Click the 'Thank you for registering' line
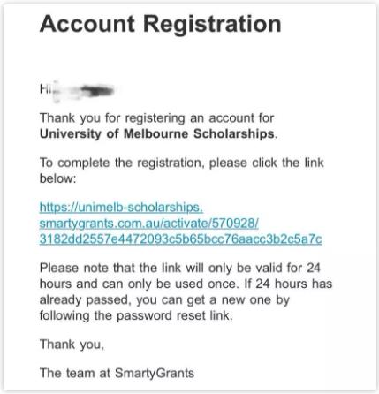This screenshot has width=379, height=394. [157, 118]
